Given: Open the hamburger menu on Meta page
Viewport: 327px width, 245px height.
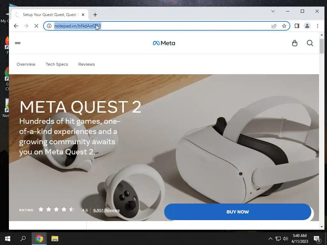Looking at the screenshot, I should (x=18, y=43).
